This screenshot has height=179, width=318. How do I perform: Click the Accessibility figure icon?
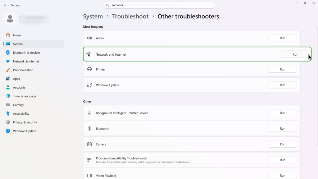click(8, 113)
